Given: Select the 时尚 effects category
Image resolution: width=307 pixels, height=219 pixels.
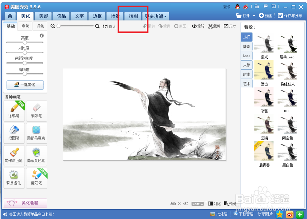Looking at the screenshot, I should pyautogui.click(x=247, y=74).
